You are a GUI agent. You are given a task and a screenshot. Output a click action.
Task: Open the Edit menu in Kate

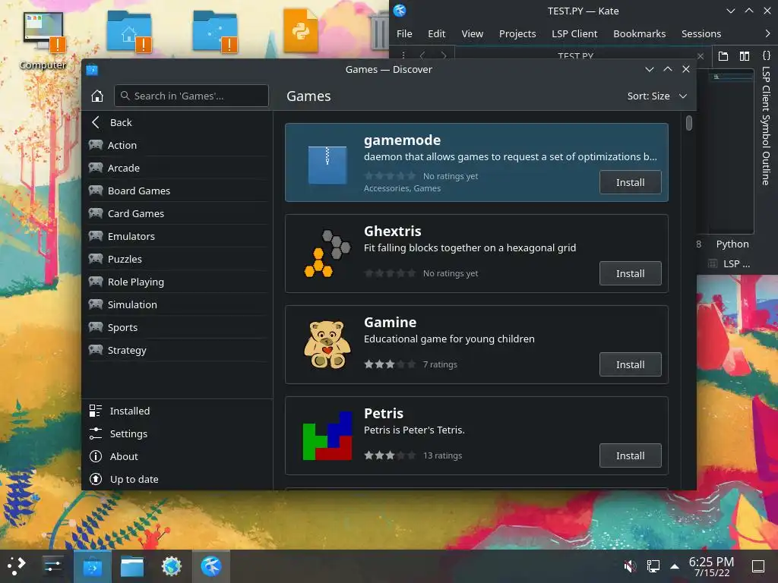[x=437, y=33]
